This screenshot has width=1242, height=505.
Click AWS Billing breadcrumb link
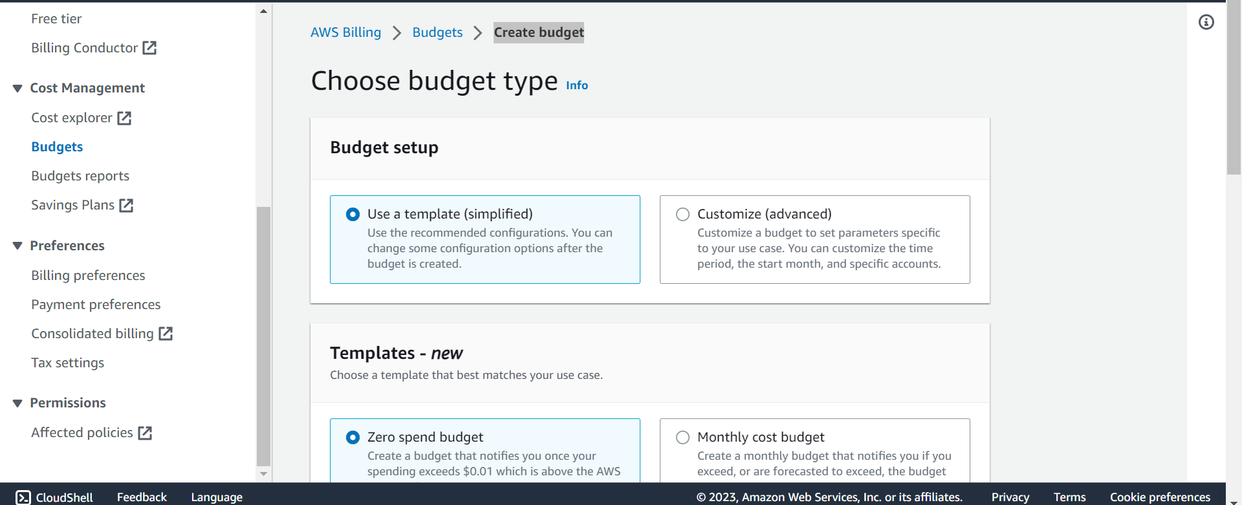tap(346, 32)
